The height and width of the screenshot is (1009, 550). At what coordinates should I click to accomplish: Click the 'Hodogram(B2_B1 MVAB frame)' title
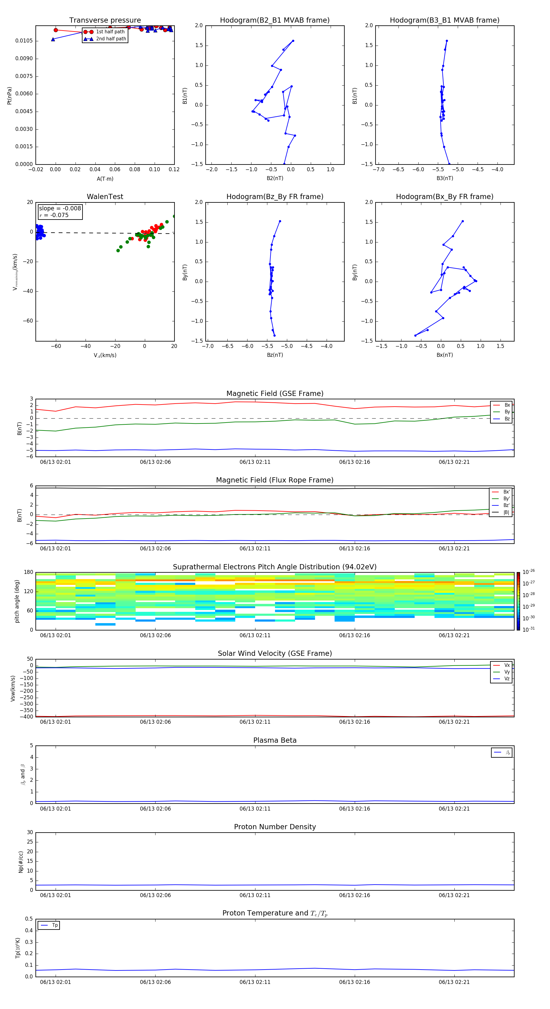coord(275,20)
